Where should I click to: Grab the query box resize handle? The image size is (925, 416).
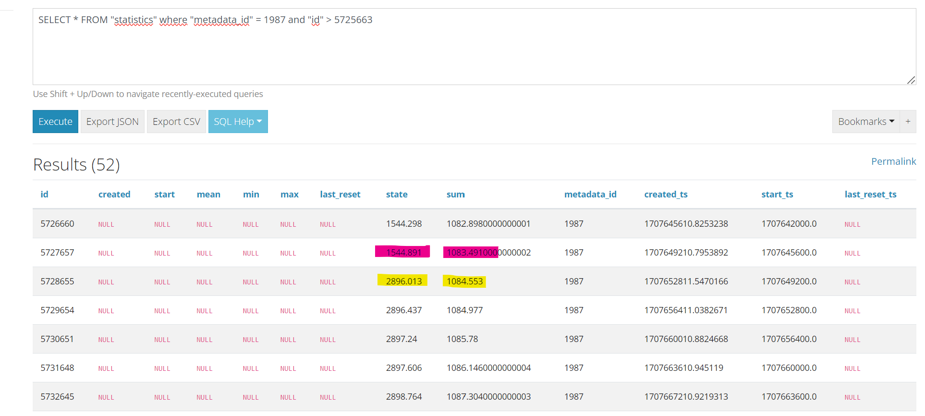(911, 80)
